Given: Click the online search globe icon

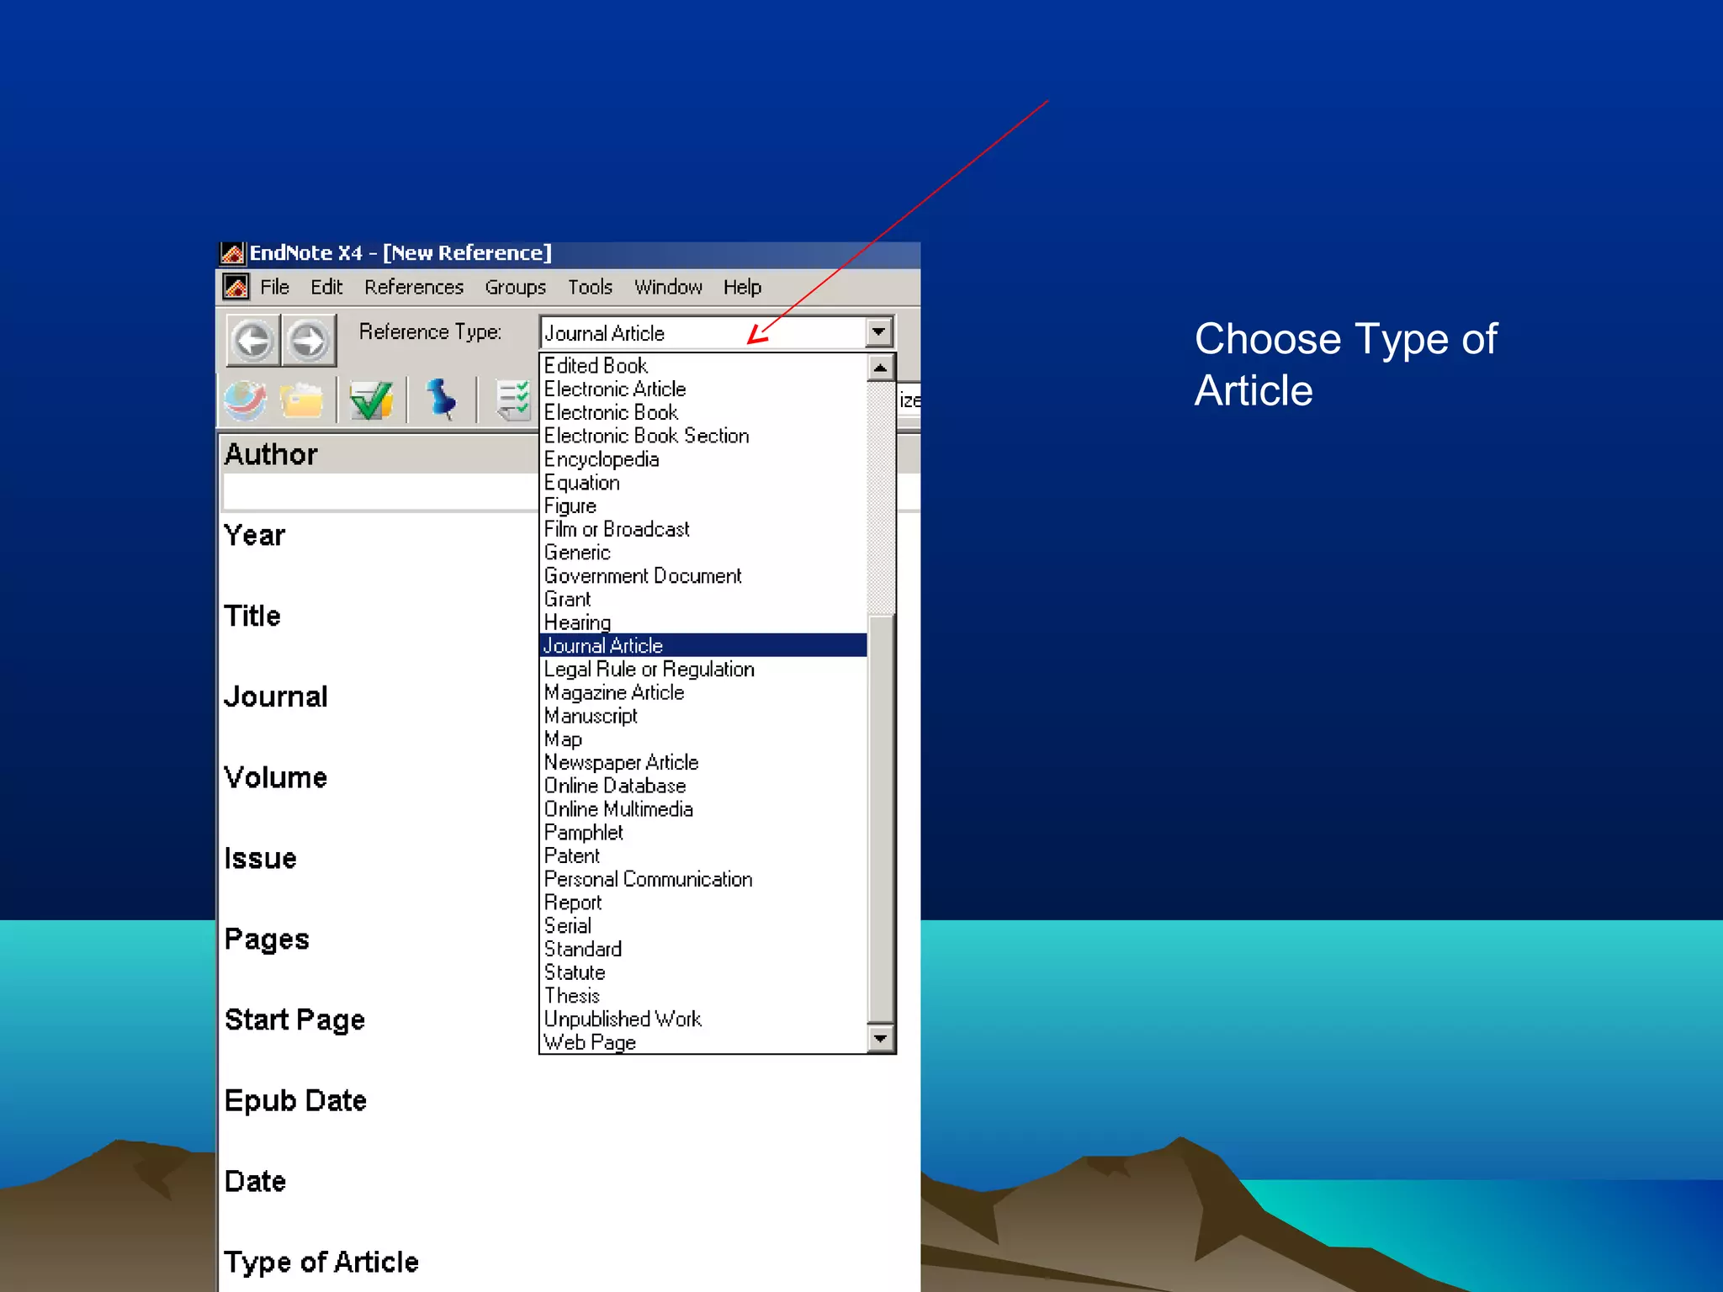Looking at the screenshot, I should pos(246,400).
